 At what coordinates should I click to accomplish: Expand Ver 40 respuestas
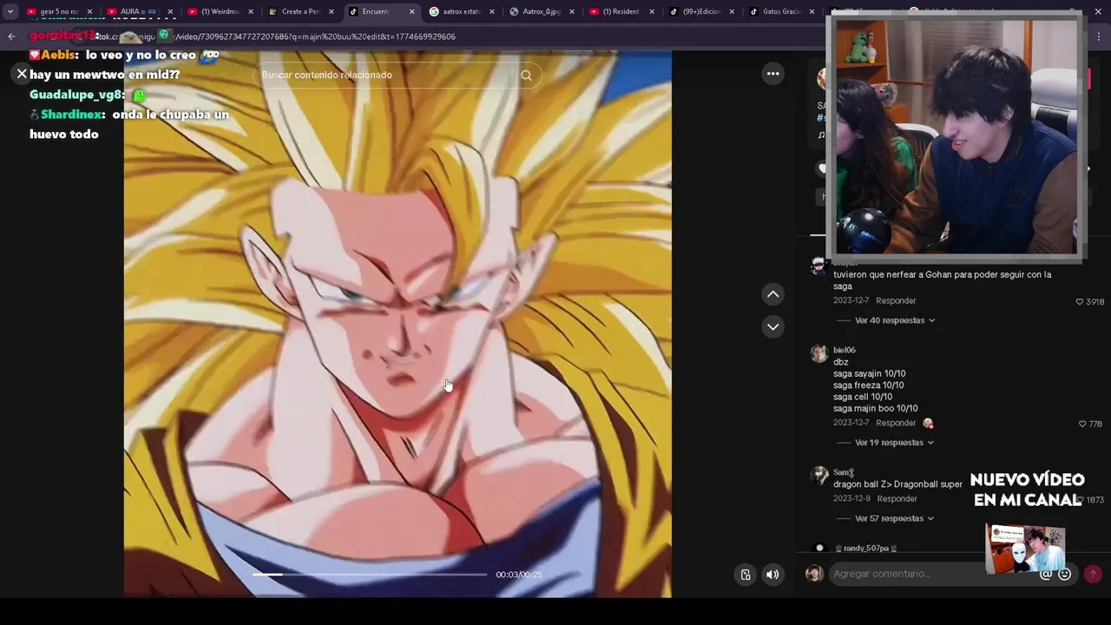click(x=895, y=320)
